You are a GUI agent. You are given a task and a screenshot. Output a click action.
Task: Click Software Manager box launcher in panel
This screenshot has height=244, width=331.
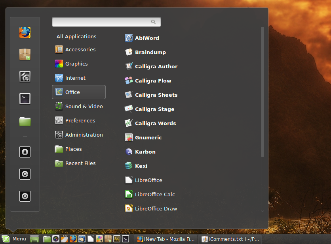click(x=108, y=239)
